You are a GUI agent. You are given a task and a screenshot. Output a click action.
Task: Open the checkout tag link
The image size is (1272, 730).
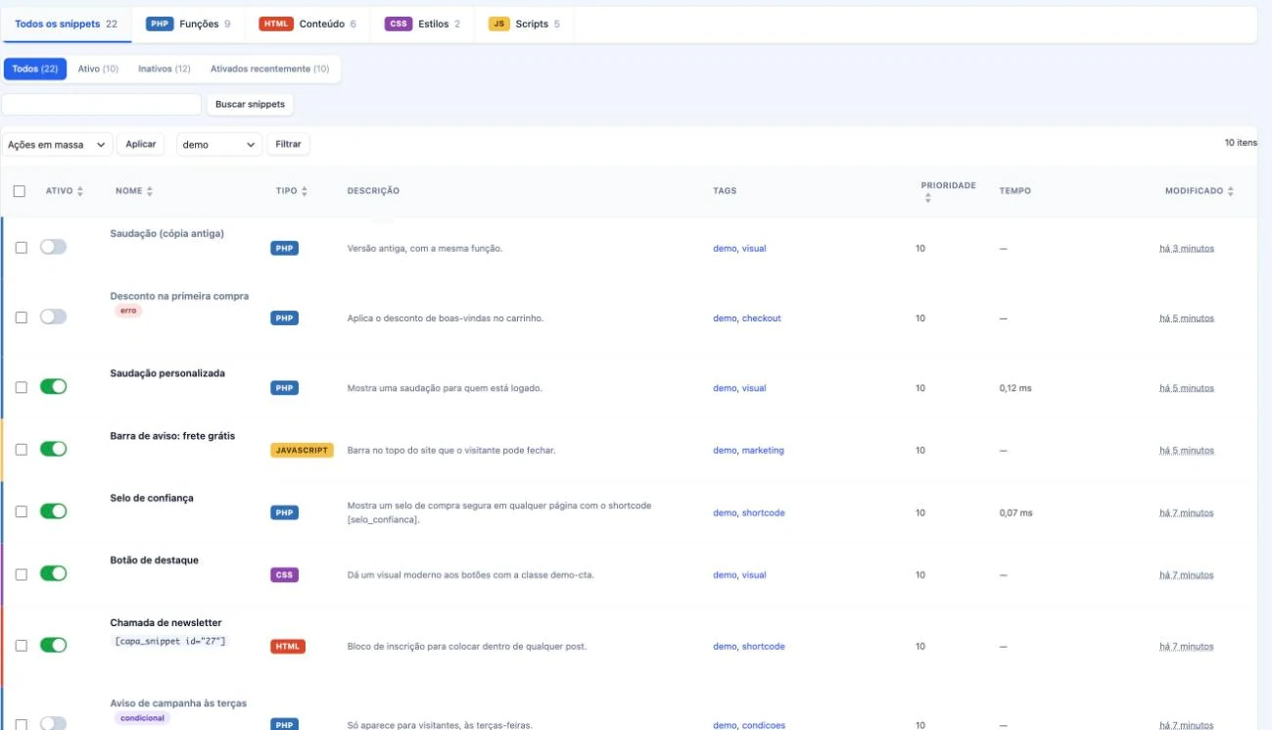[x=762, y=318]
